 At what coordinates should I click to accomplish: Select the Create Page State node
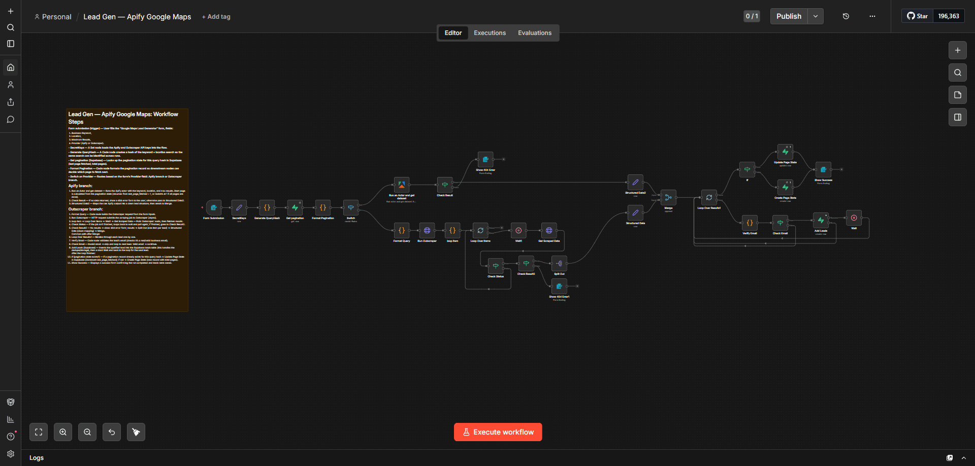785,187
